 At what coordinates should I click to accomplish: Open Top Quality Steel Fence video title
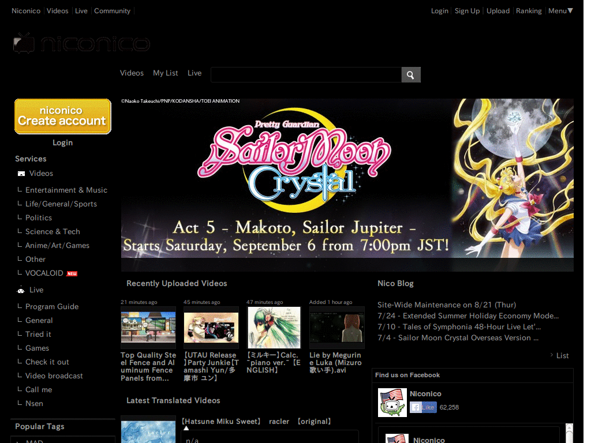click(148, 366)
